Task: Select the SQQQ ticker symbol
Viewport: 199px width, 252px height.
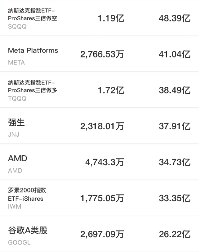Action: [x=17, y=27]
